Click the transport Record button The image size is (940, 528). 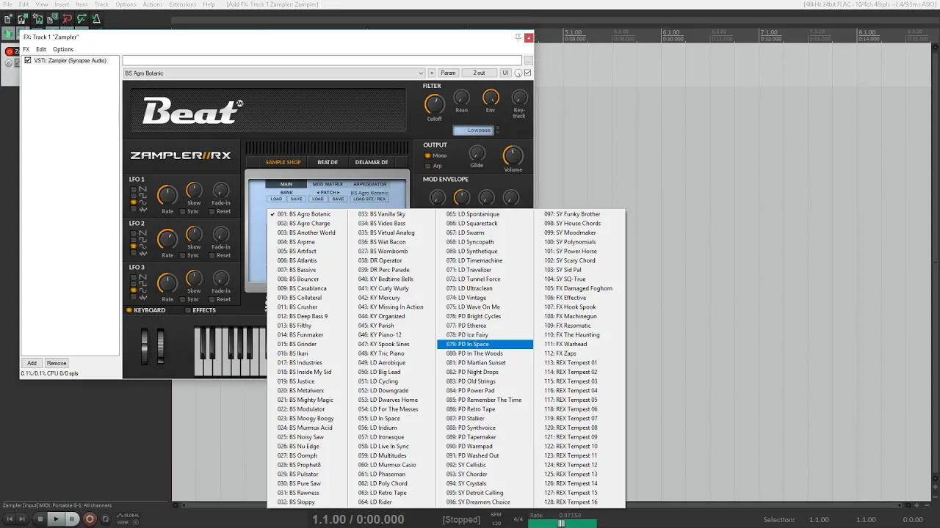click(x=90, y=519)
